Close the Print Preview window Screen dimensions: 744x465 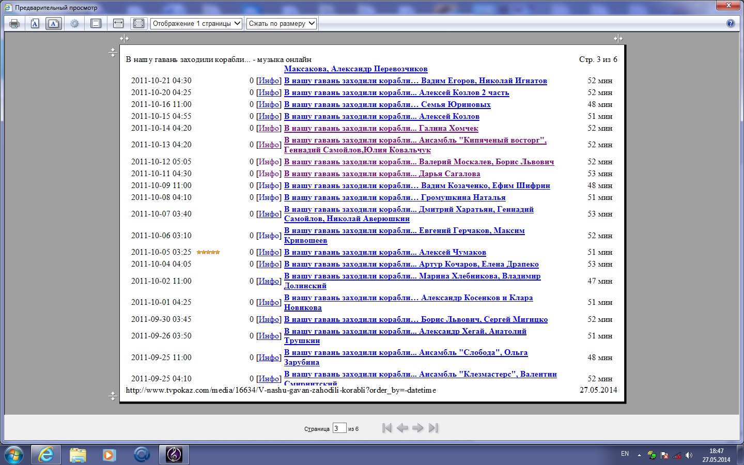(729, 5)
